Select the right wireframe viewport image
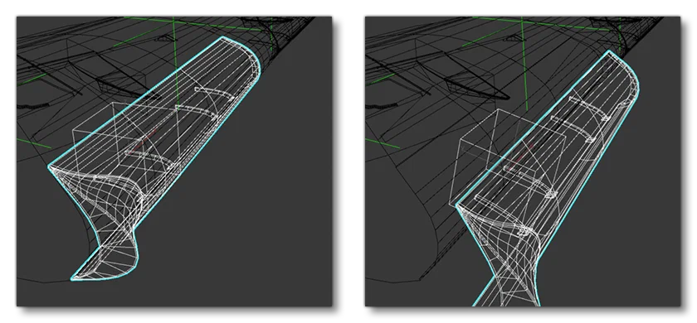Image resolution: width=697 pixels, height=323 pixels. click(x=523, y=161)
